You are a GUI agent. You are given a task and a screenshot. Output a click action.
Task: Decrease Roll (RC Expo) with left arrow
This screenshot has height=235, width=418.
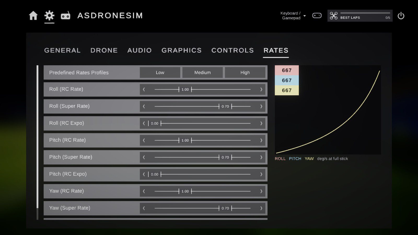tap(144, 124)
